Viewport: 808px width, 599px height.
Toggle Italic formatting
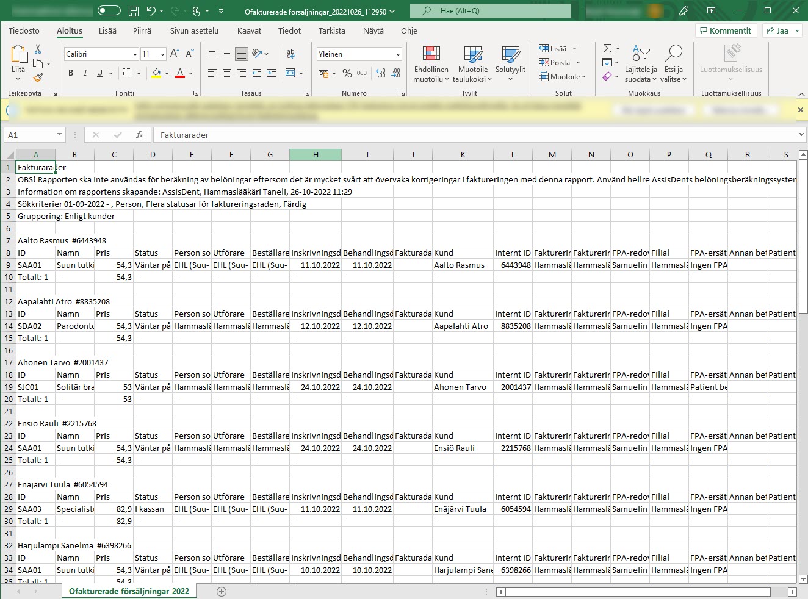(85, 73)
